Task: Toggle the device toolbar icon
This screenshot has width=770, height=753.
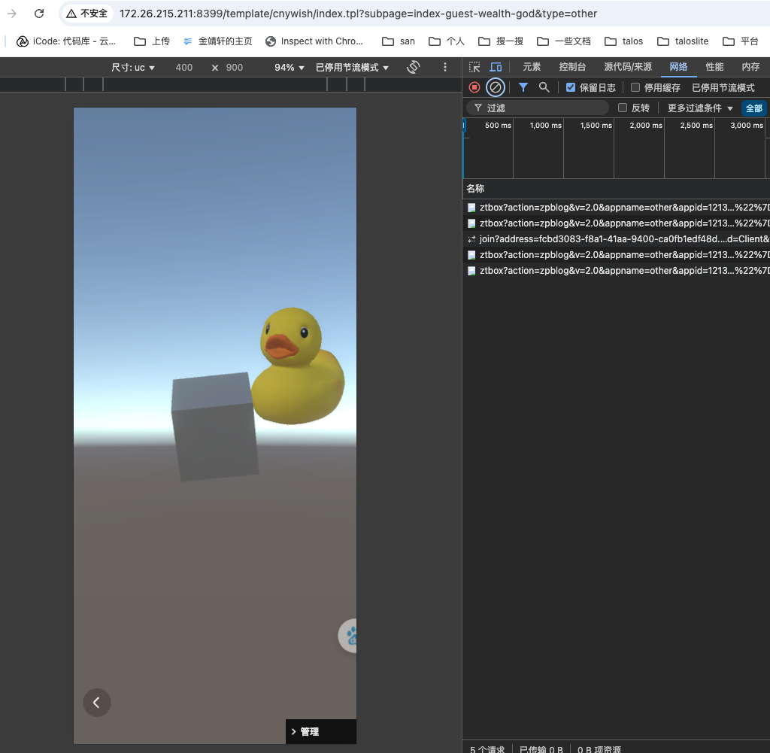Action: point(496,67)
